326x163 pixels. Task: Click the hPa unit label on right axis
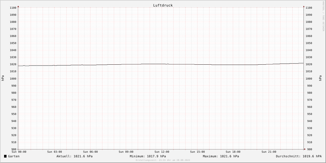[320, 78]
